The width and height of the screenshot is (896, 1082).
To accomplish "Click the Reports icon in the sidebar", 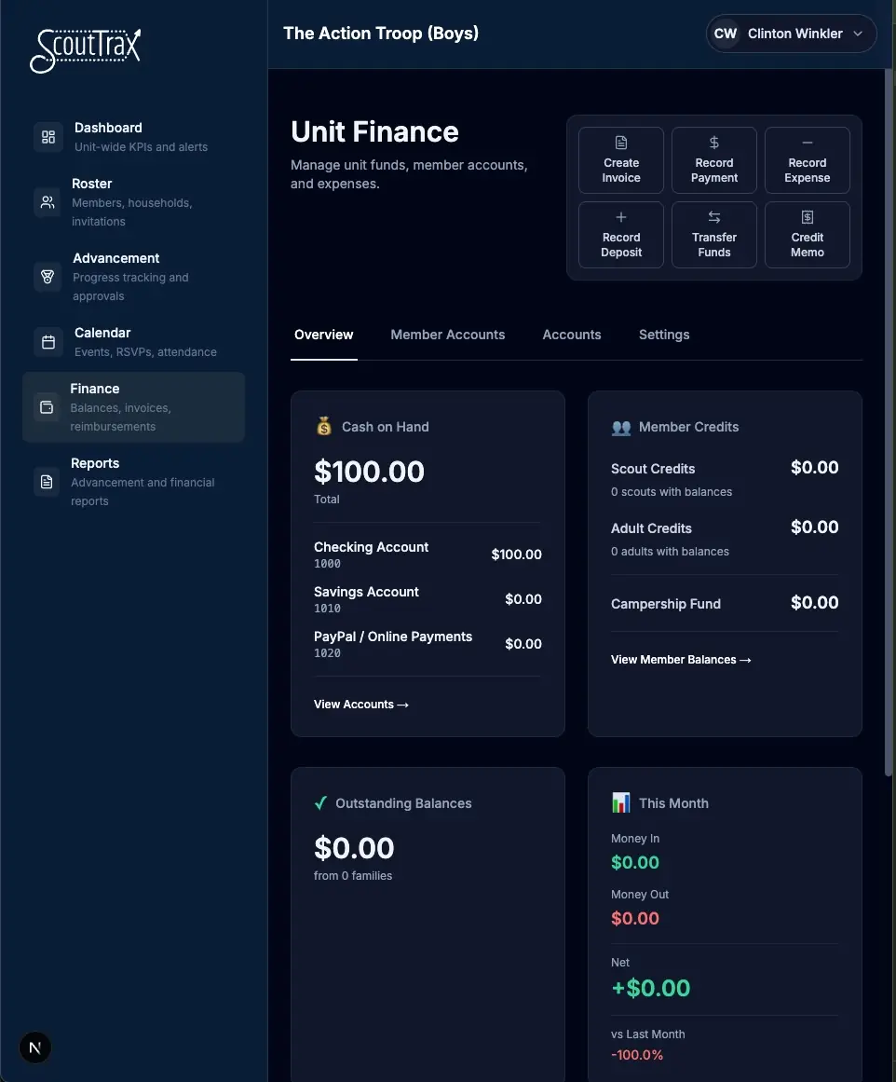I will (x=48, y=482).
